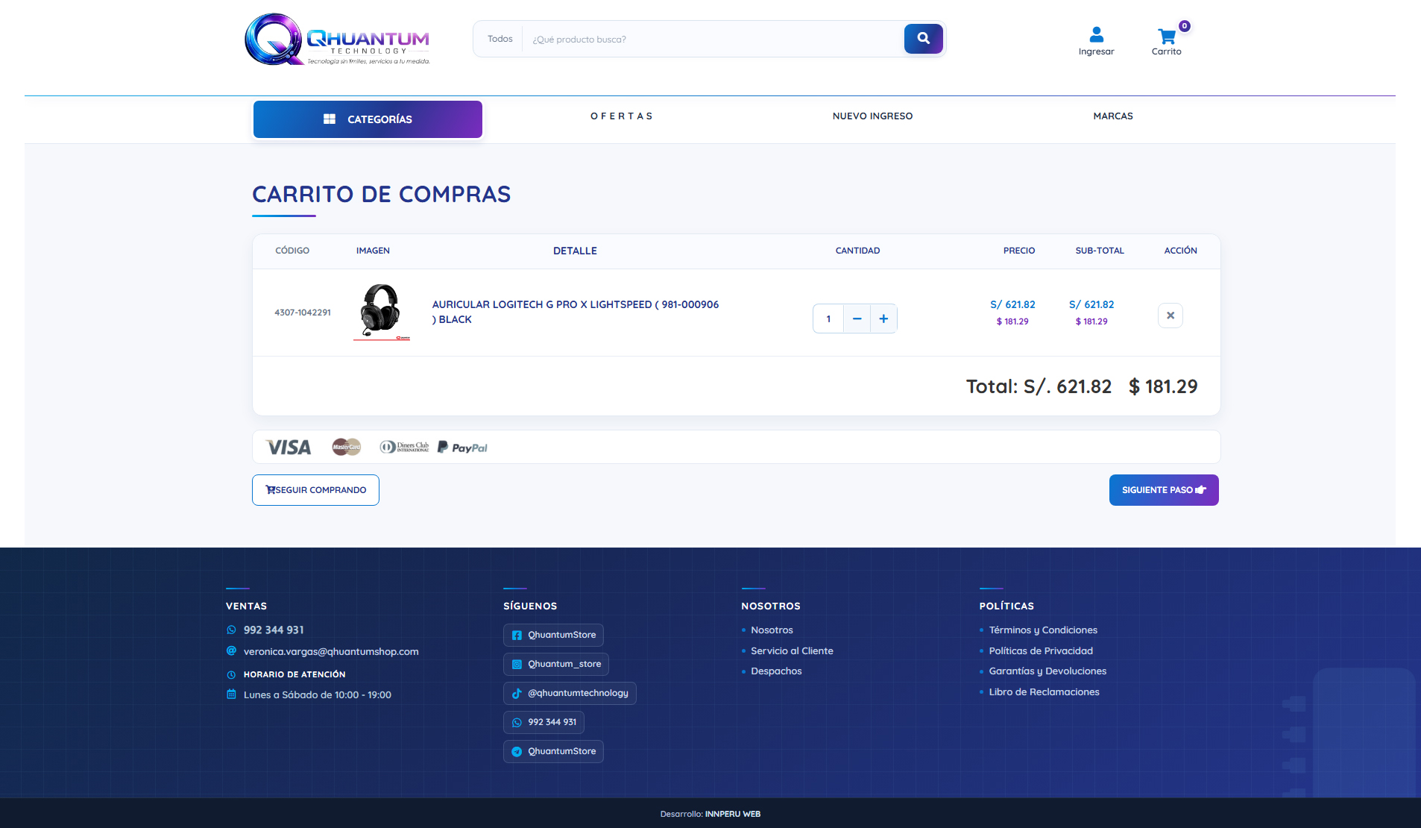This screenshot has width=1421, height=828.
Task: Open the QhuantumStore Facebook link
Action: [x=553, y=635]
